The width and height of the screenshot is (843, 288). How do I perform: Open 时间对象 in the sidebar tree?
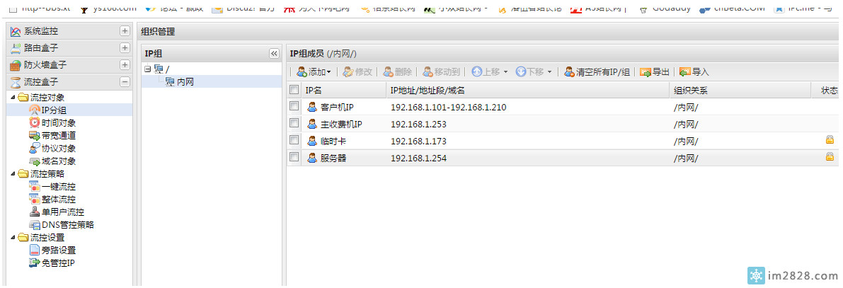pos(57,123)
